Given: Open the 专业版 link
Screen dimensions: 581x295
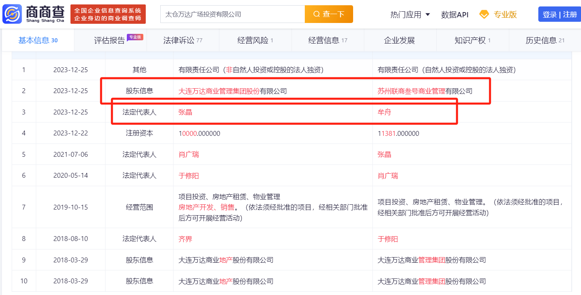Looking at the screenshot, I should pos(505,15).
